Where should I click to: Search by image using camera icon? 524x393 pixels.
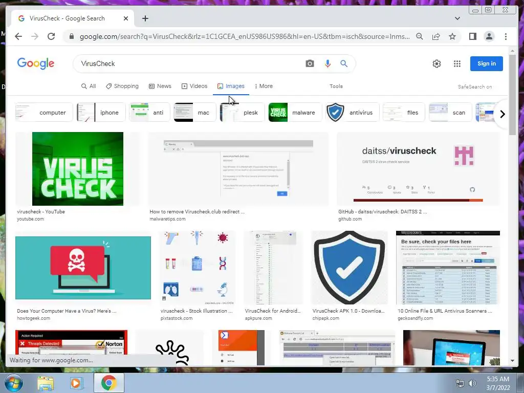(310, 63)
